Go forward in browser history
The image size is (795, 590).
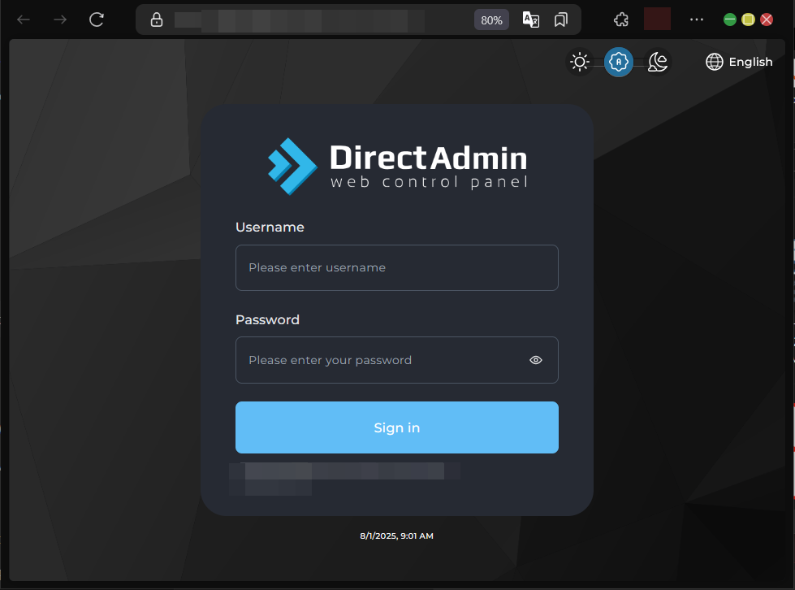(60, 20)
